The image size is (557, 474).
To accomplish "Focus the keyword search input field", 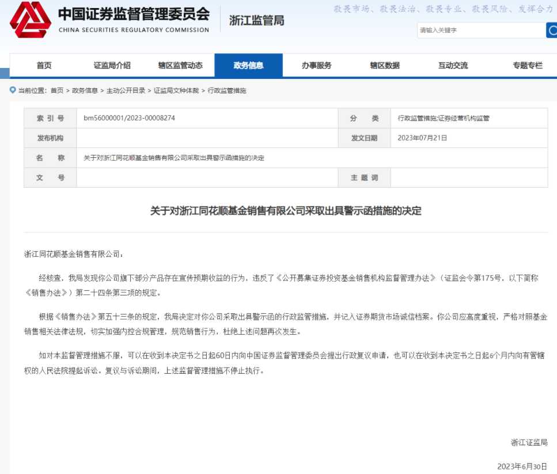I will click(482, 30).
